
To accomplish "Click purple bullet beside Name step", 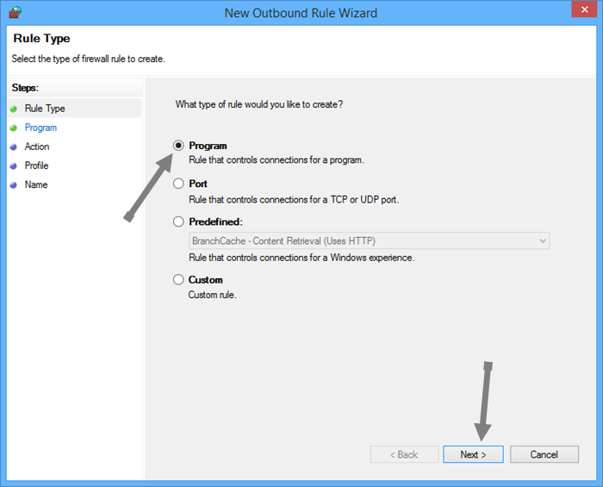I will [14, 185].
